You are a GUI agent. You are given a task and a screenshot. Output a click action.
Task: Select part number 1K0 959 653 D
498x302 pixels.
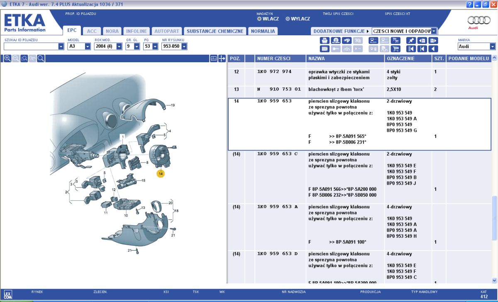[277, 254]
